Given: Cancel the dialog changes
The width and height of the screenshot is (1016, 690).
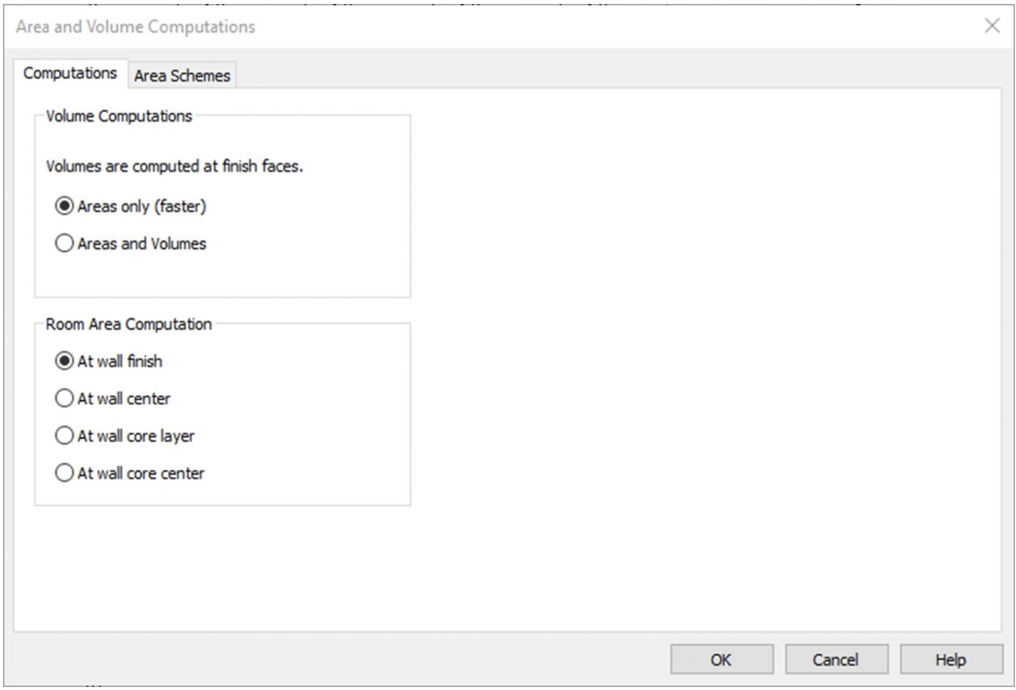Looking at the screenshot, I should point(835,660).
